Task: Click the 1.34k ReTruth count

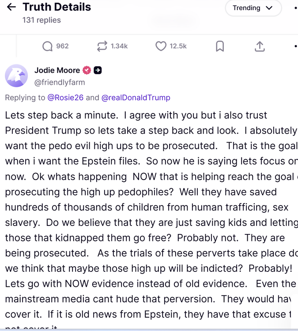Action: click(x=119, y=46)
